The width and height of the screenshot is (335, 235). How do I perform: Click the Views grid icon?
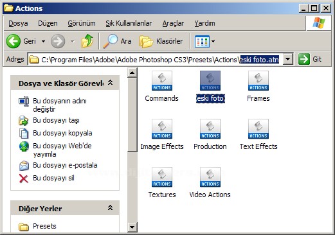(x=202, y=41)
